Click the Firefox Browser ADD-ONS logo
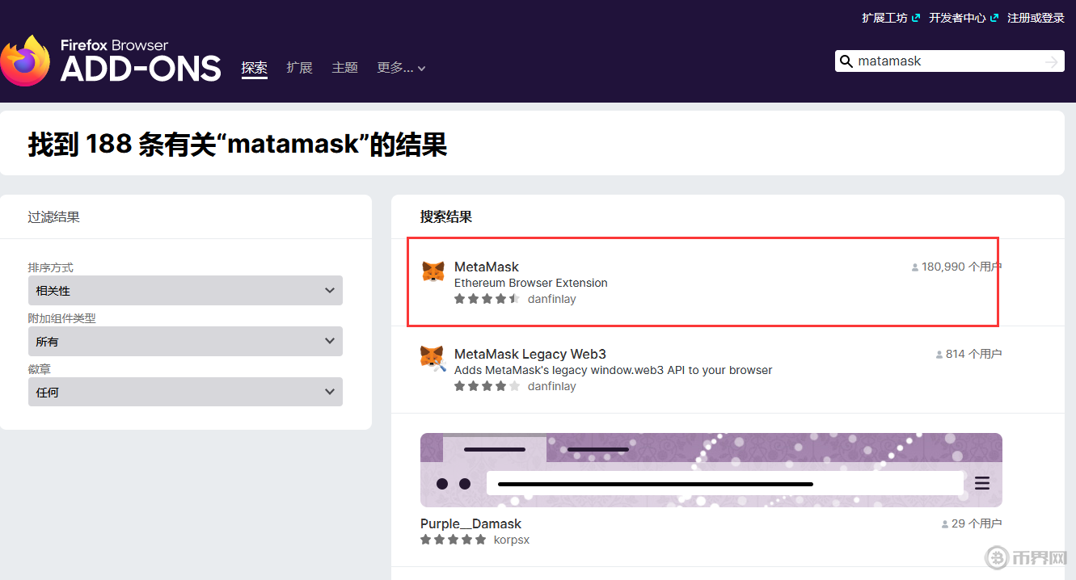The height and width of the screenshot is (580, 1076). pyautogui.click(x=111, y=61)
